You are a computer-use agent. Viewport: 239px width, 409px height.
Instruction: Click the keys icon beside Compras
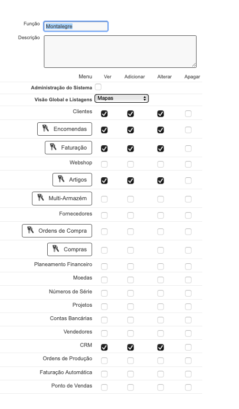click(56, 248)
